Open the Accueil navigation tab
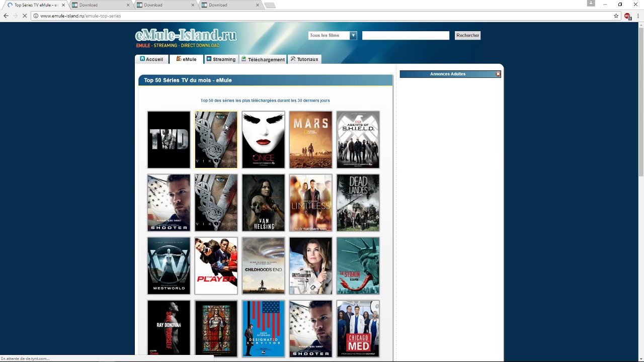Screen dimensions: 644x362 151,59
